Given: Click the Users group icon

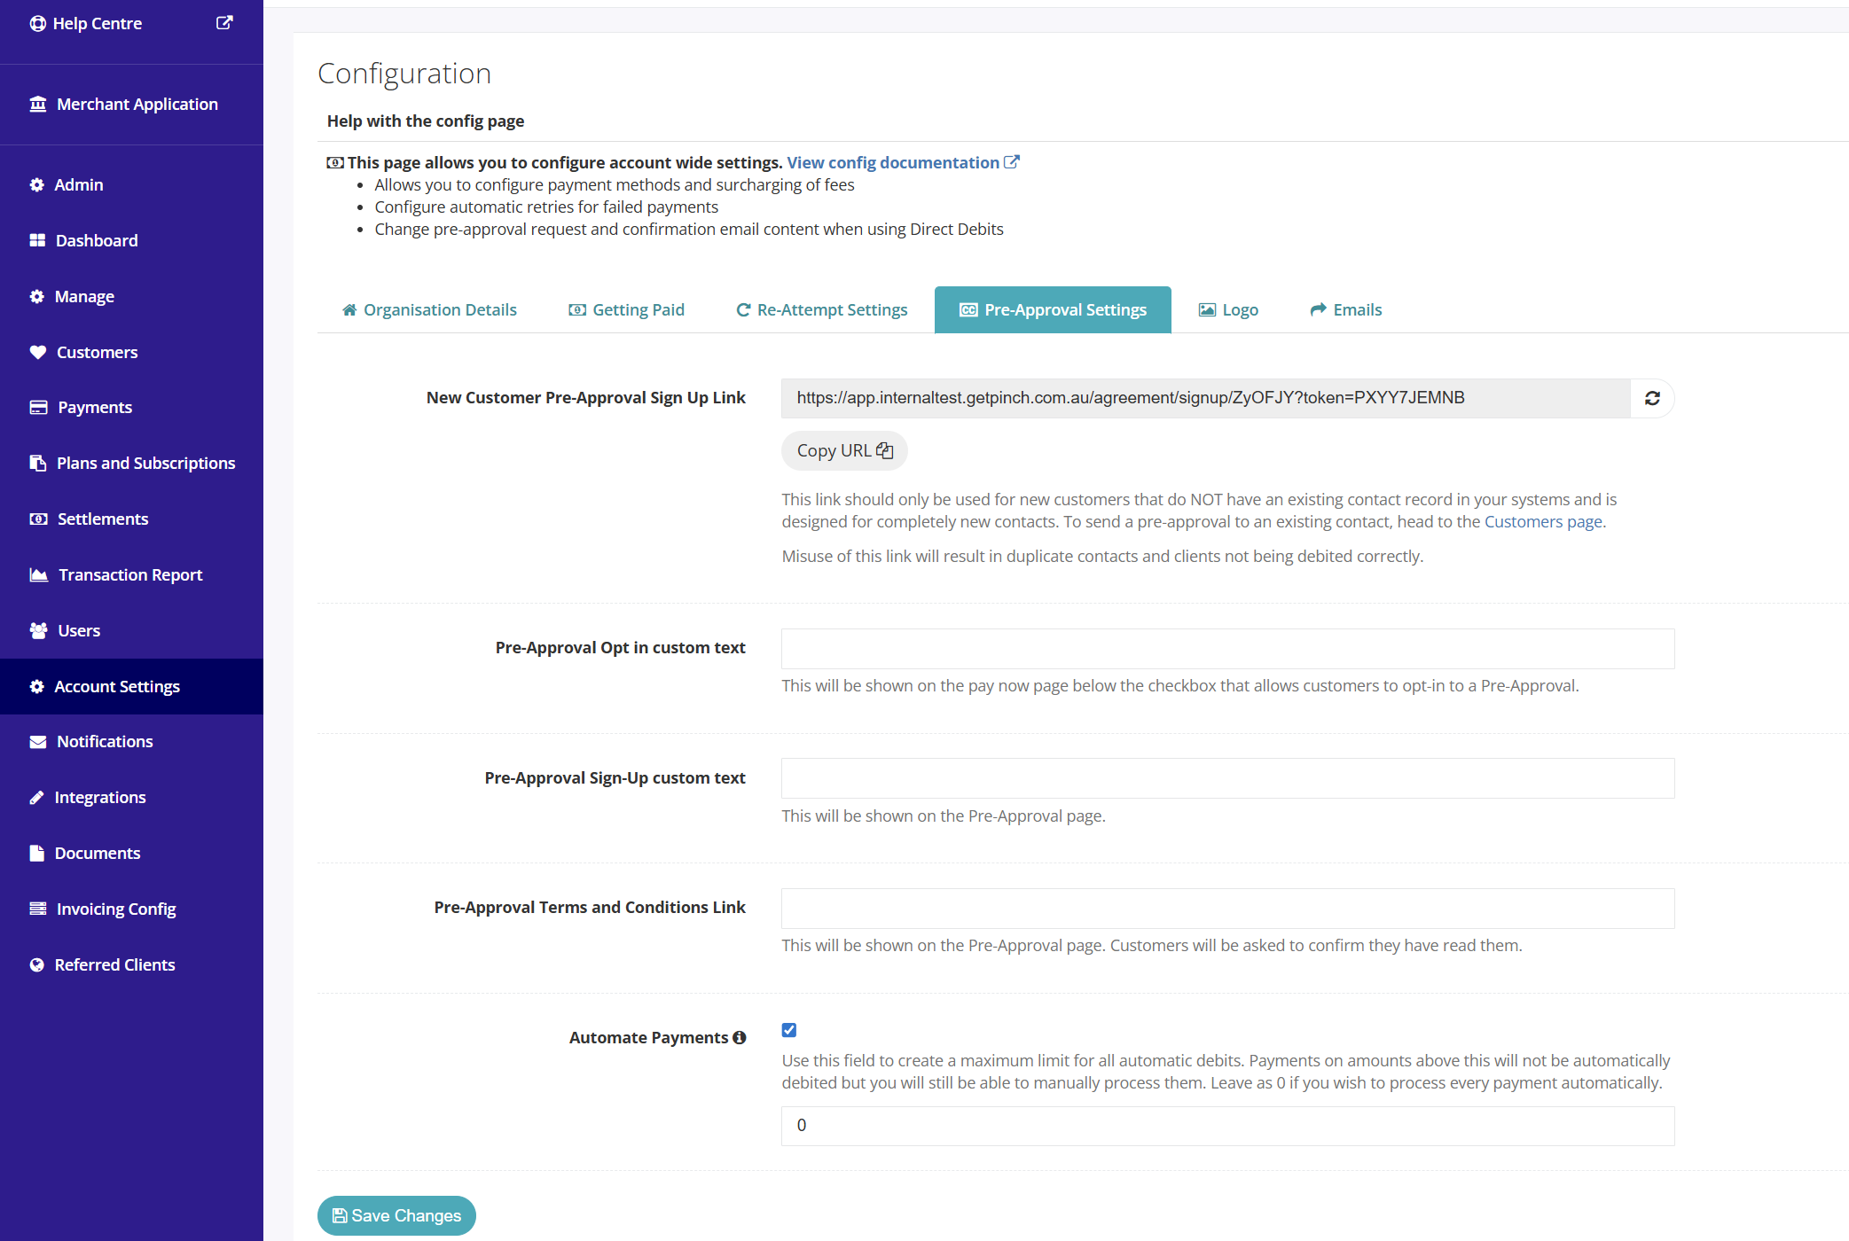Looking at the screenshot, I should click(x=39, y=630).
